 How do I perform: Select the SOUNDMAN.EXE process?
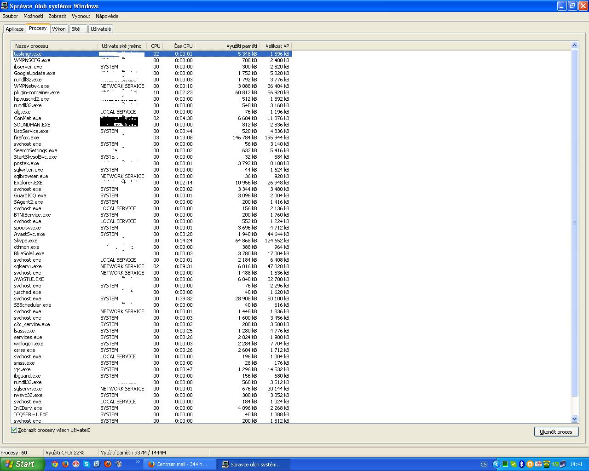(x=152, y=125)
